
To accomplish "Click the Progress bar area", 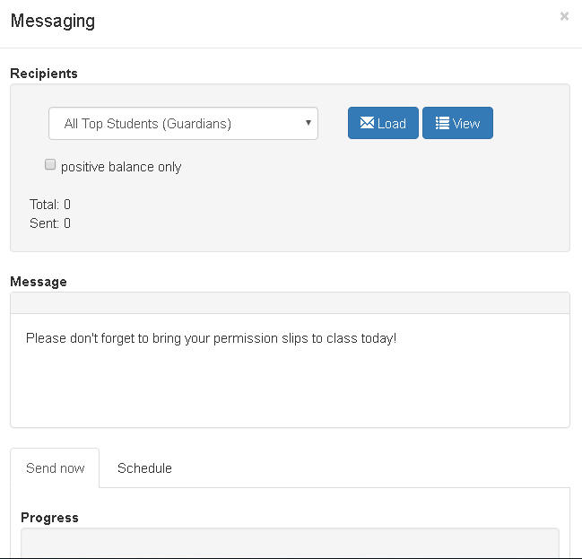I will (x=290, y=542).
